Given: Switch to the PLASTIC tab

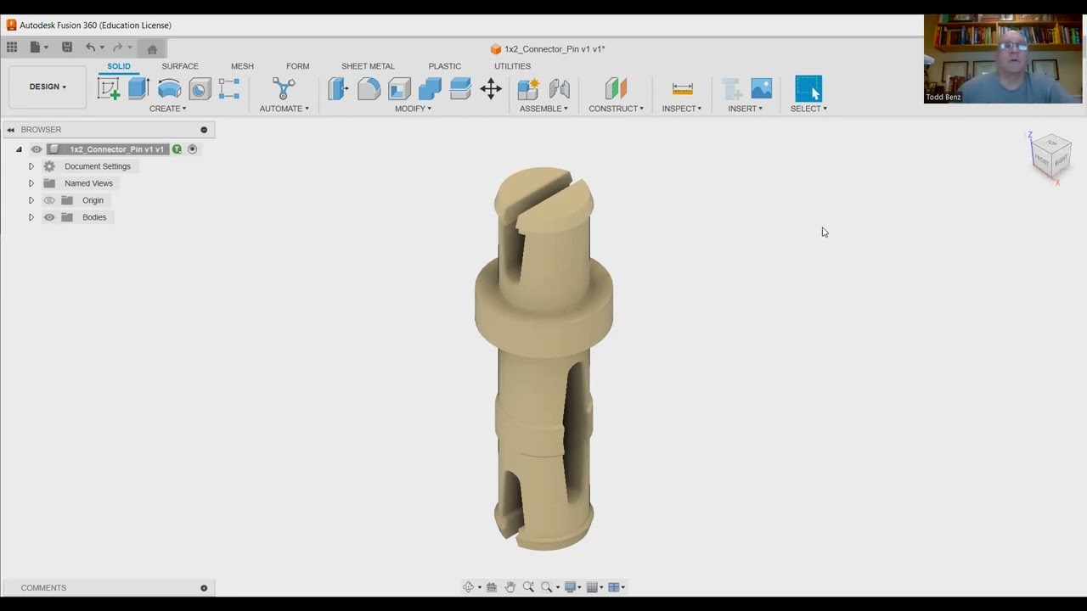Looking at the screenshot, I should (445, 66).
